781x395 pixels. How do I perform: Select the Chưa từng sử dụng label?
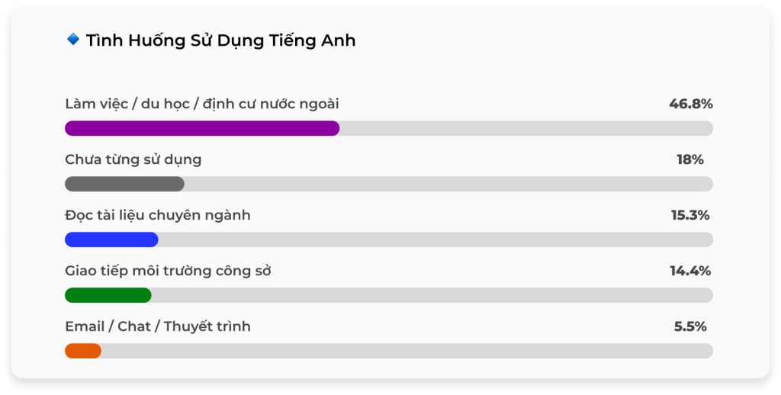[133, 159]
